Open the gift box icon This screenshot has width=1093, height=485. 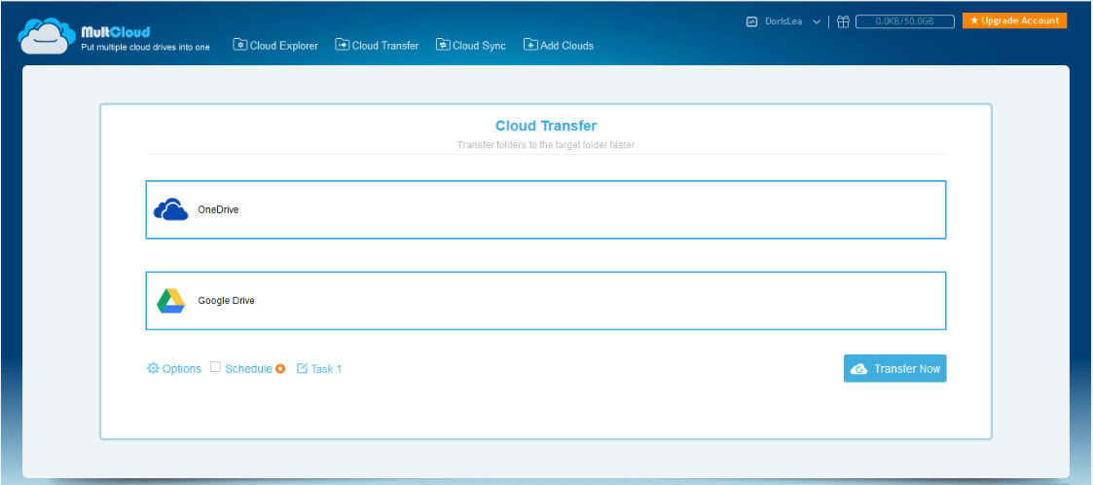point(843,21)
